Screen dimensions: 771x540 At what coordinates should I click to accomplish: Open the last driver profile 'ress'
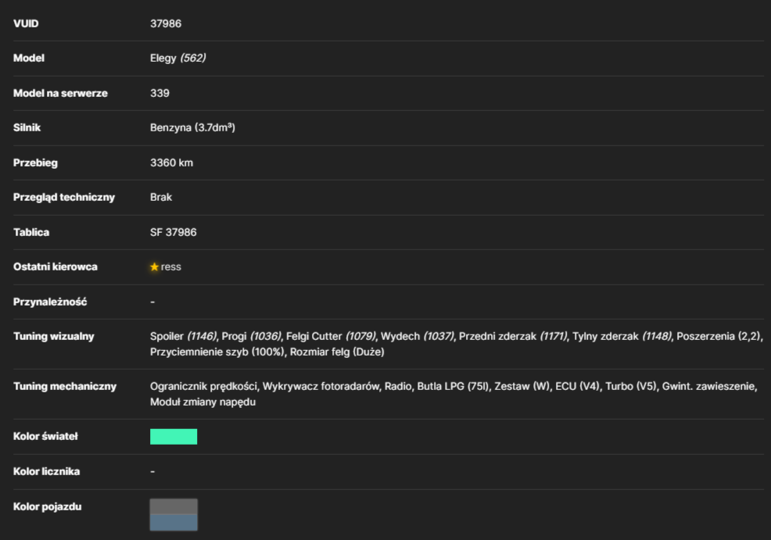click(171, 266)
